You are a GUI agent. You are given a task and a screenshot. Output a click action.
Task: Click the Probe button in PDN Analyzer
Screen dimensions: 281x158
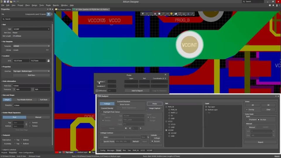[x=155, y=104]
